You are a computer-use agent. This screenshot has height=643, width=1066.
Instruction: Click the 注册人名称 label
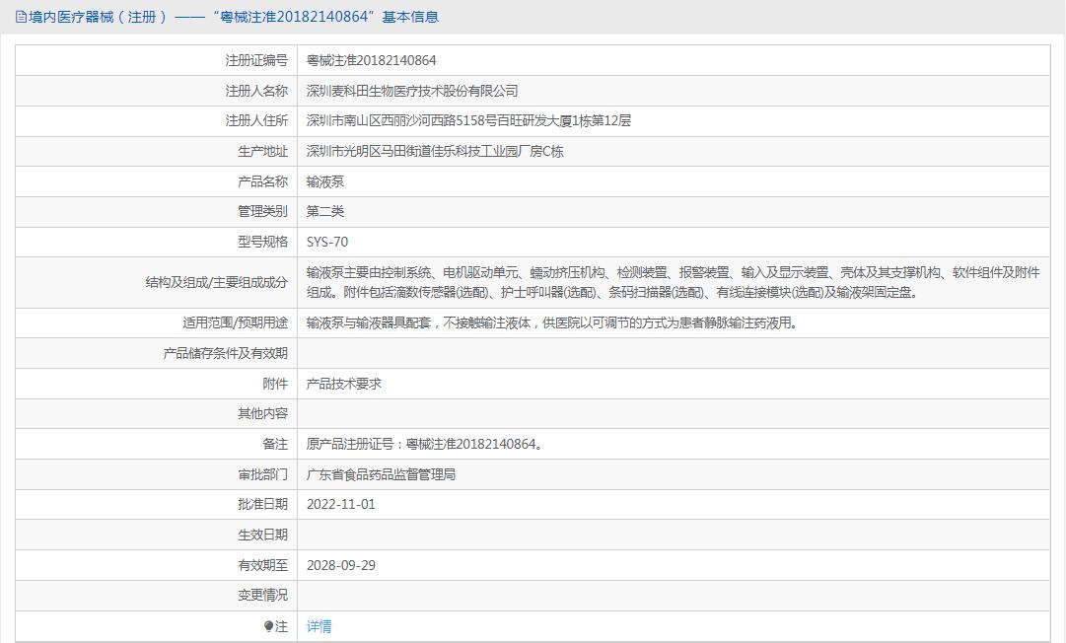[256, 91]
